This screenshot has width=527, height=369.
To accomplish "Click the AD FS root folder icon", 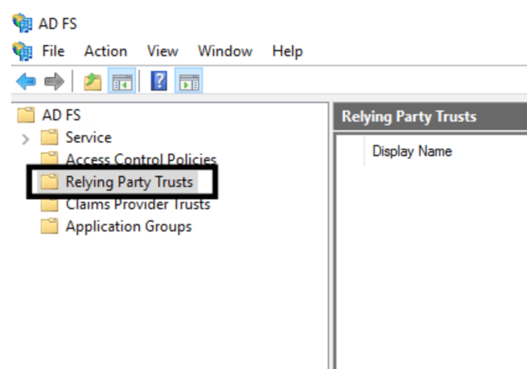I will (x=26, y=115).
